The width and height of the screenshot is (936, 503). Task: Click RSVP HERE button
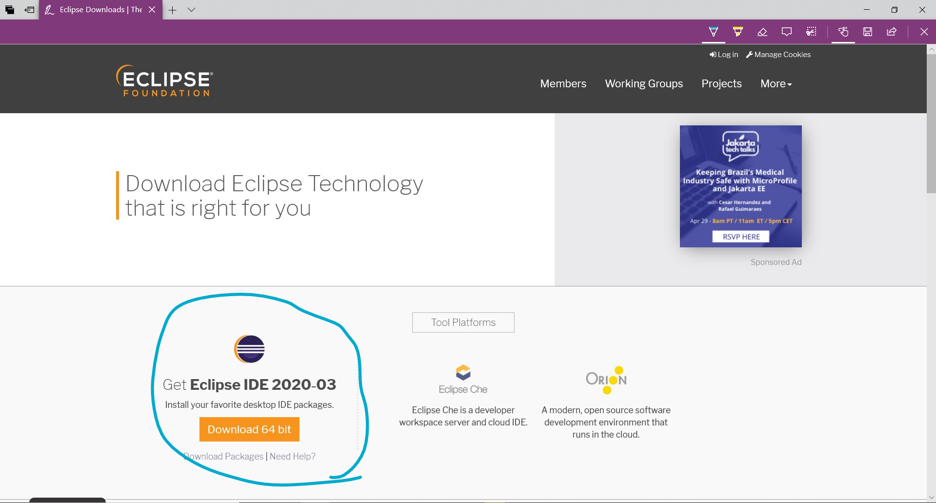pos(741,237)
